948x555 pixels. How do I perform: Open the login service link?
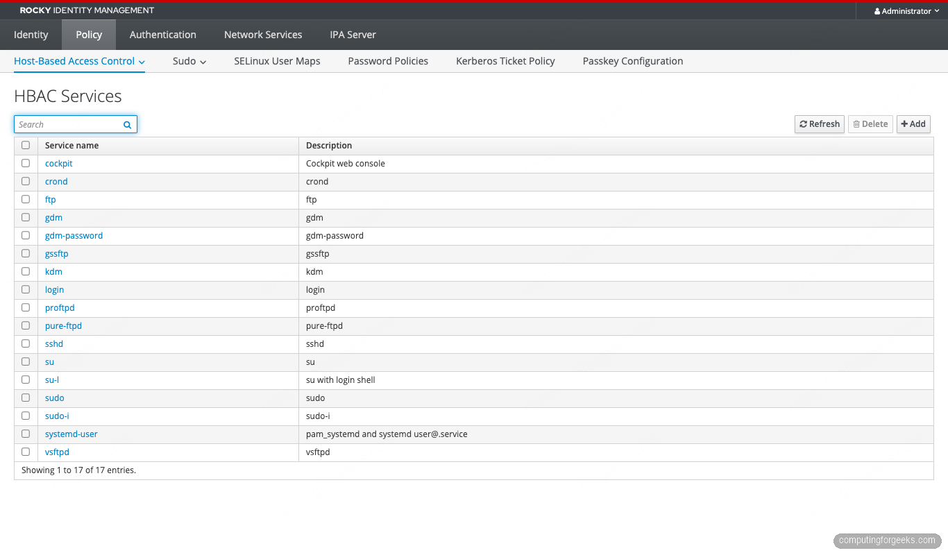point(54,290)
